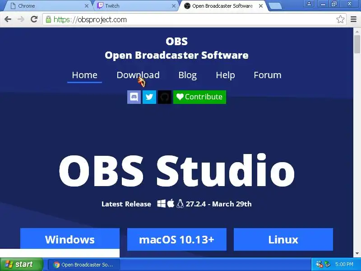The height and width of the screenshot is (271, 361).
Task: Click the Chrome user profile icon
Action: click(x=309, y=4)
